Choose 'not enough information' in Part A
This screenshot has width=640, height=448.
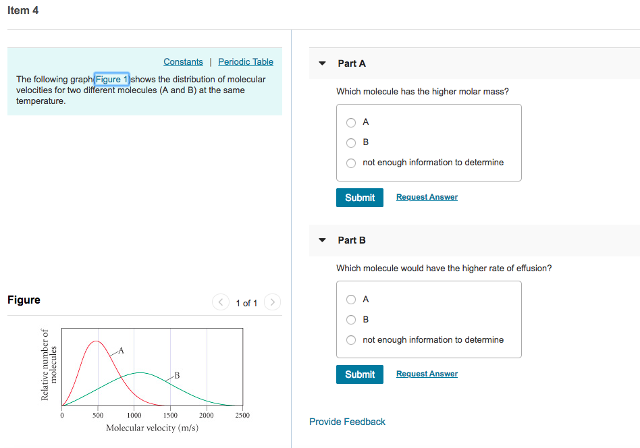tap(351, 163)
